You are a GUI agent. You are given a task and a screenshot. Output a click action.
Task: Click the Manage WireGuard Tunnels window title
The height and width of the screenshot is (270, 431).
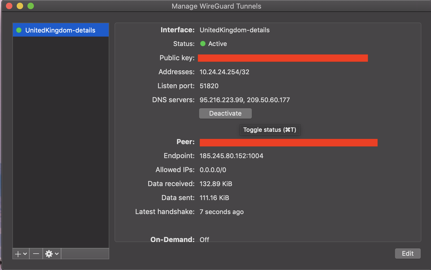coord(216,6)
